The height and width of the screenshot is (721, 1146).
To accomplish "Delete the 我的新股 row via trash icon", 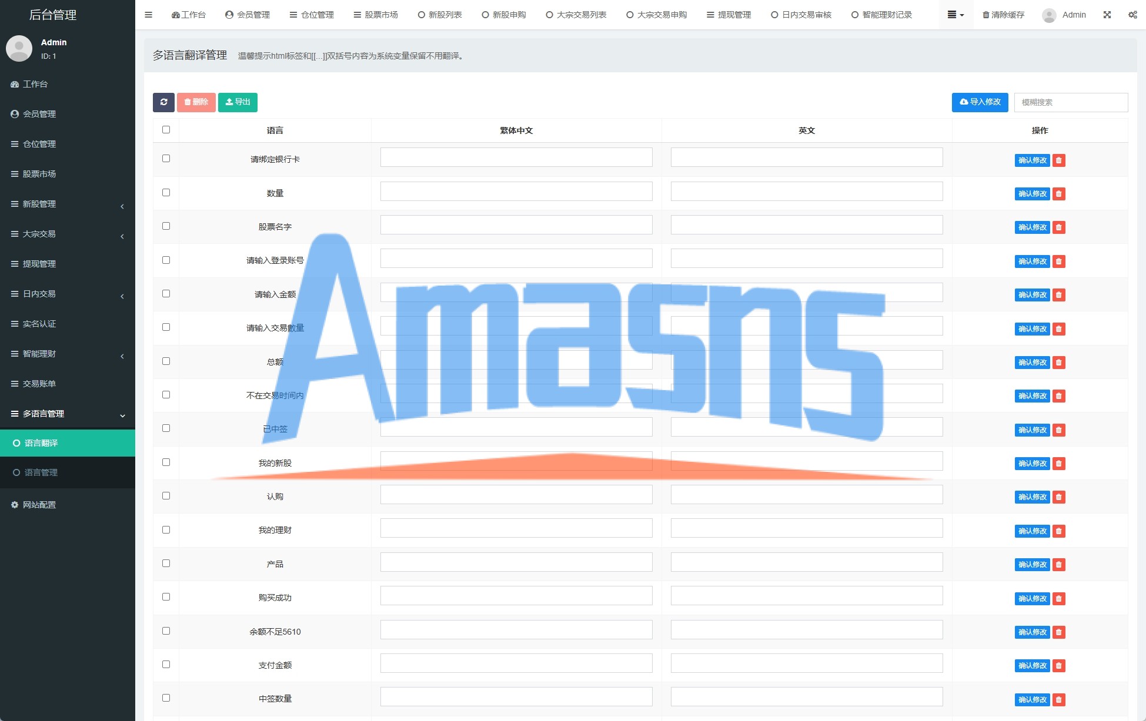I will (x=1059, y=464).
